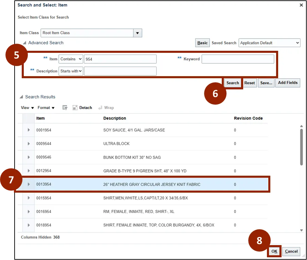
Task: Expand row for item 0015954
Action: point(29,198)
